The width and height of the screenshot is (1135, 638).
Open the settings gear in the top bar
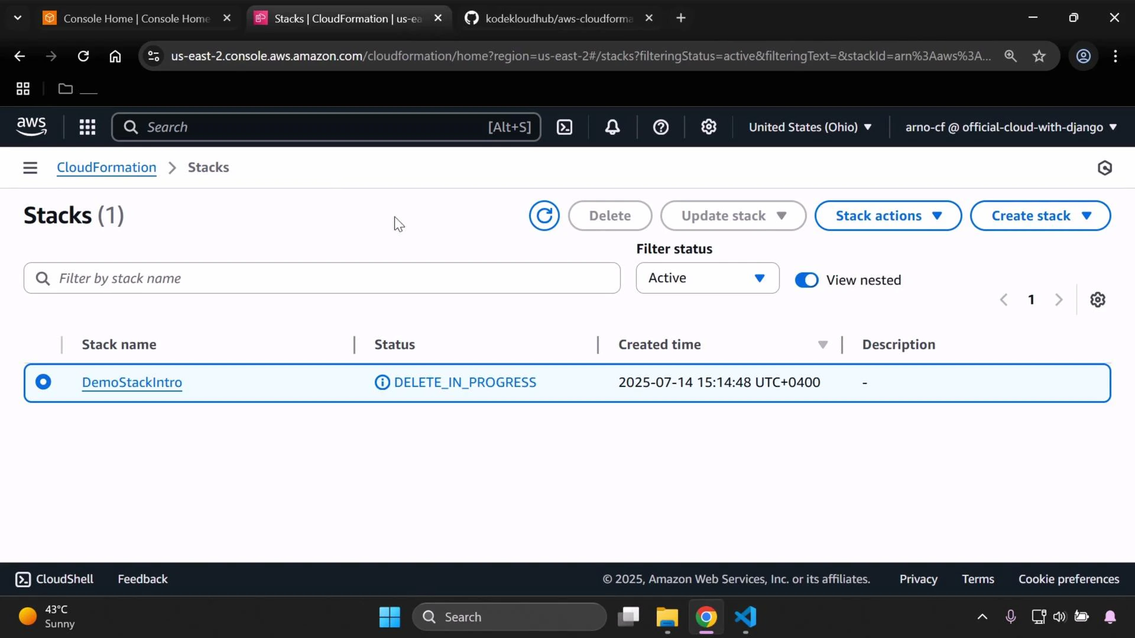pos(708,126)
